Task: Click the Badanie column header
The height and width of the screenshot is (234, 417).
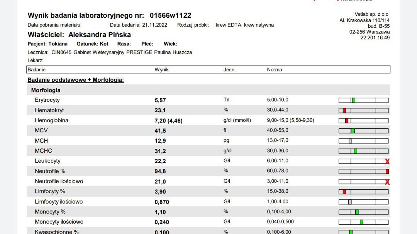Action: point(37,70)
